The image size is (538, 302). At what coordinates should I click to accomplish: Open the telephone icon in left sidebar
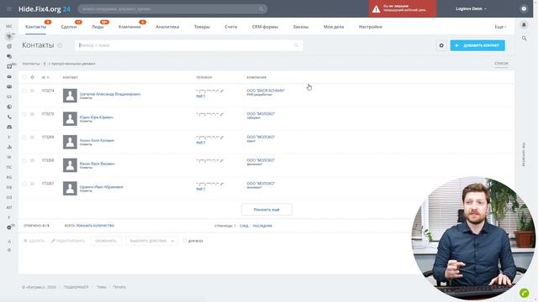coord(9,117)
